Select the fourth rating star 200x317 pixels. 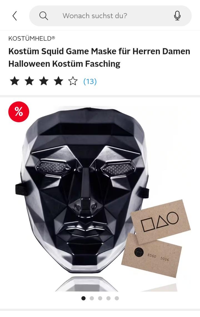(58, 81)
